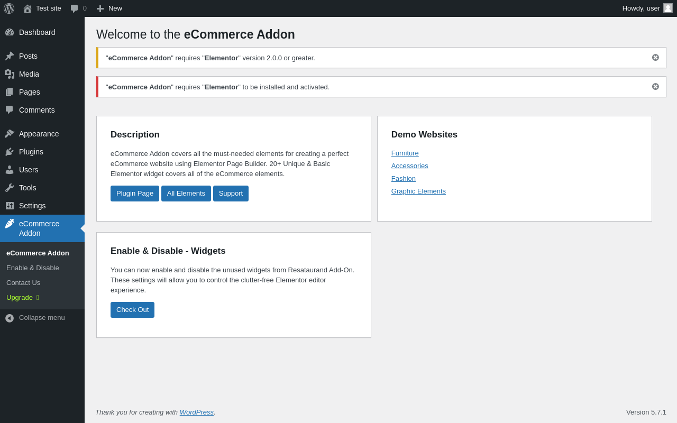This screenshot has height=423, width=677.
Task: Open the Enable & Disable submenu
Action: pyautogui.click(x=33, y=268)
